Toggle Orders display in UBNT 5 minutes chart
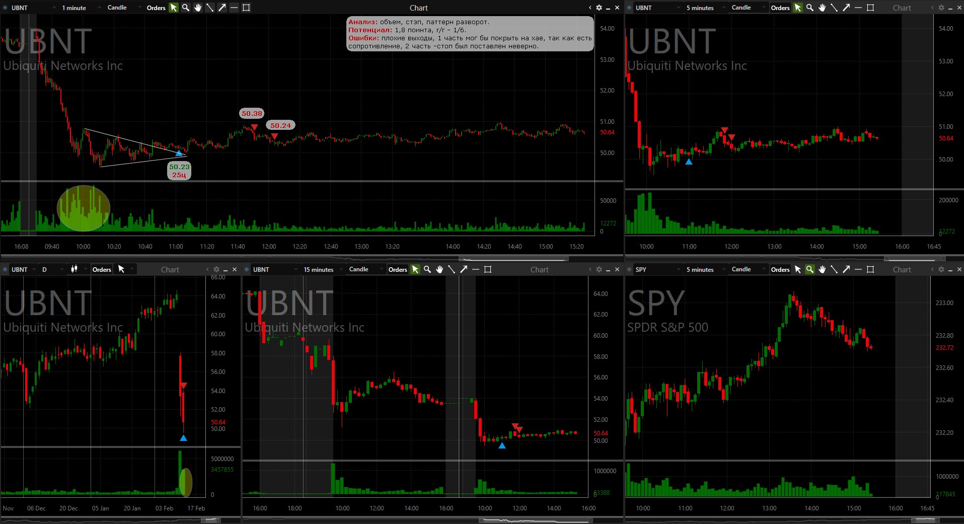Image resolution: width=964 pixels, height=524 pixels. click(x=780, y=8)
